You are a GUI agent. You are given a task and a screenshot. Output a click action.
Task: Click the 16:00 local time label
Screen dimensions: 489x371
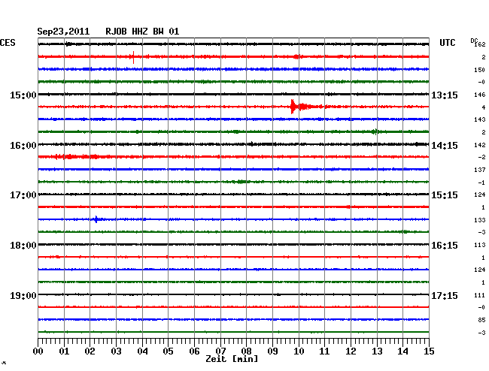coord(23,146)
